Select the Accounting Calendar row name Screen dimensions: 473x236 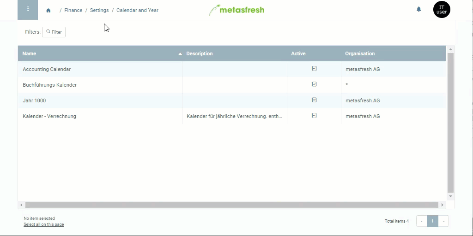[x=47, y=69]
